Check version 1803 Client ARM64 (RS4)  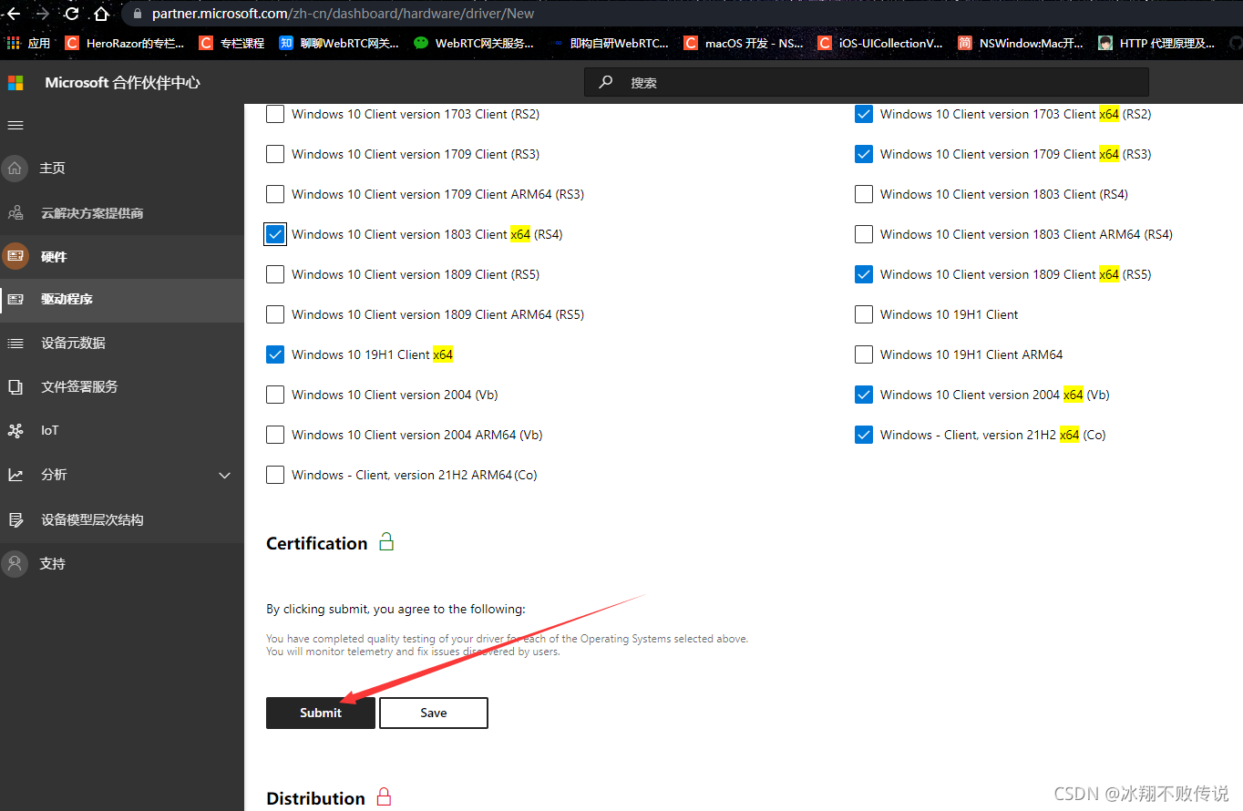click(x=864, y=234)
